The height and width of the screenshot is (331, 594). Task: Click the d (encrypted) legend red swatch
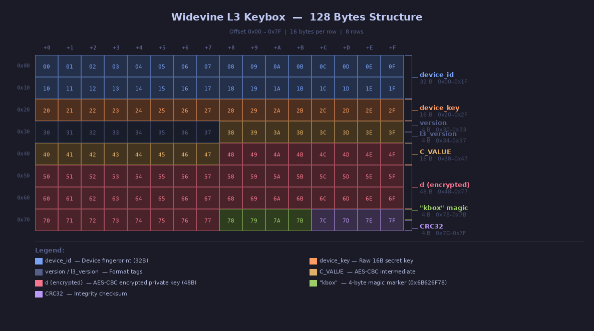point(39,283)
